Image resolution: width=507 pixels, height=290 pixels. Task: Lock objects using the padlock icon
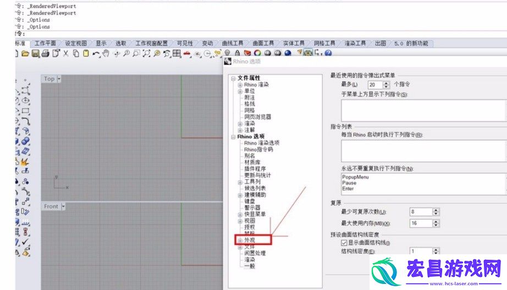click(x=238, y=53)
